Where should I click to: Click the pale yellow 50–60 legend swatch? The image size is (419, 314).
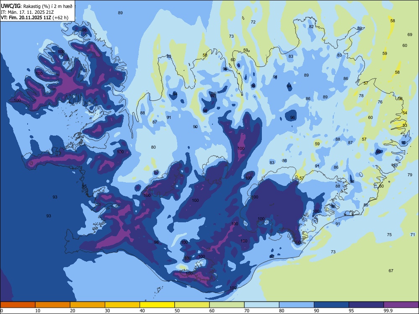[192, 305]
